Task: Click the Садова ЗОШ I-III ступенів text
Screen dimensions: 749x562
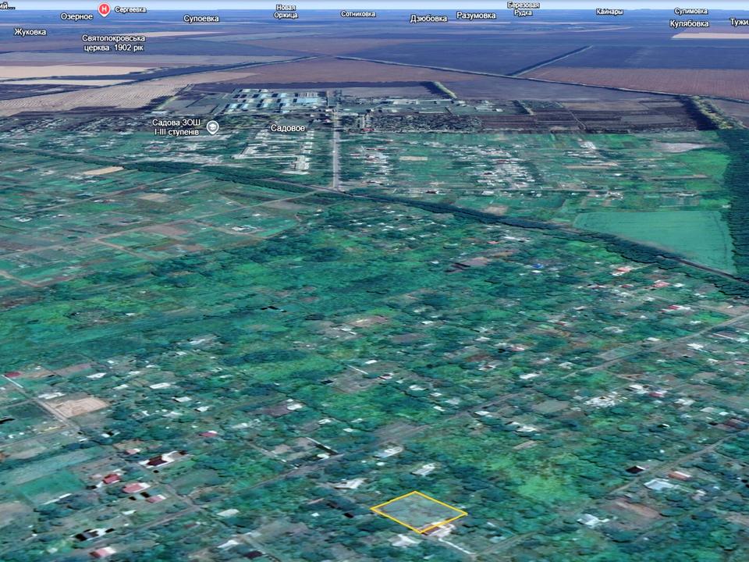Action: click(x=176, y=126)
